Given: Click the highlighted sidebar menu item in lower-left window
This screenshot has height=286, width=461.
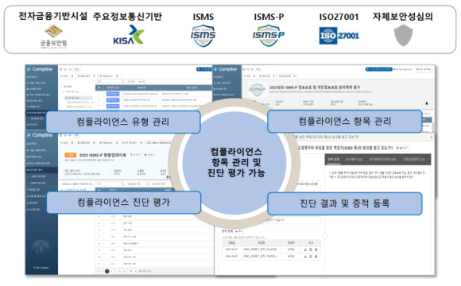Looking at the screenshot, I should [x=41, y=170].
